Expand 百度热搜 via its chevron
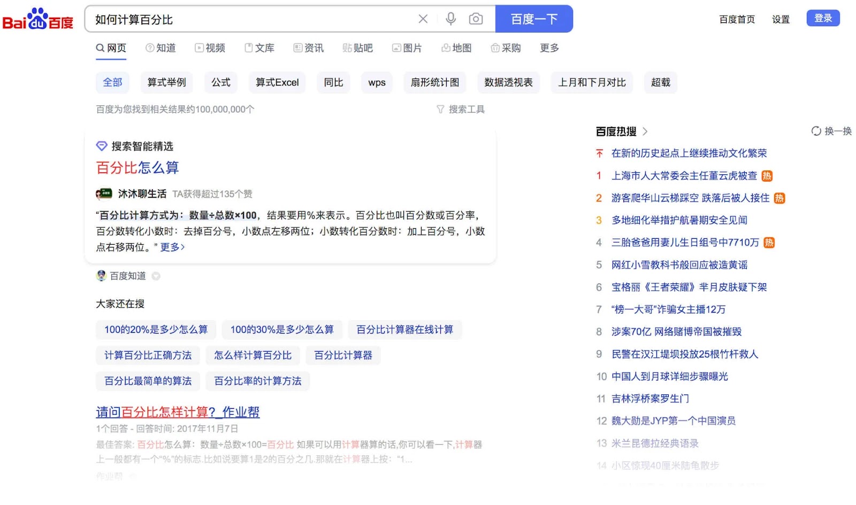Viewport: 856px width, 505px height. tap(646, 131)
